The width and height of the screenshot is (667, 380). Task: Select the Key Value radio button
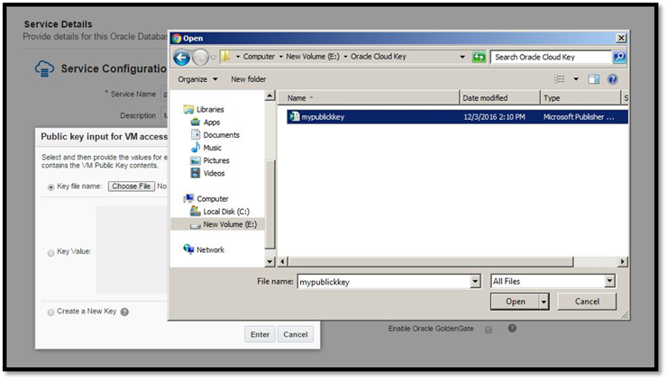click(51, 253)
